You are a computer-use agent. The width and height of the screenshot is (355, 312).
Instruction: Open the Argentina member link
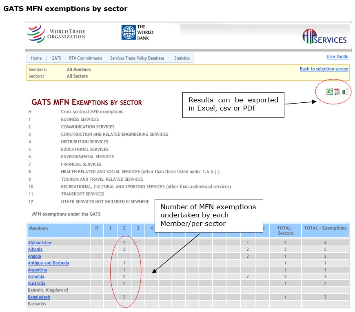(x=38, y=270)
